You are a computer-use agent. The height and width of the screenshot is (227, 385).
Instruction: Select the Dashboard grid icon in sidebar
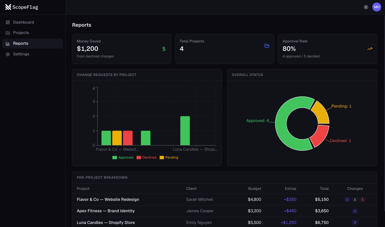pos(8,22)
